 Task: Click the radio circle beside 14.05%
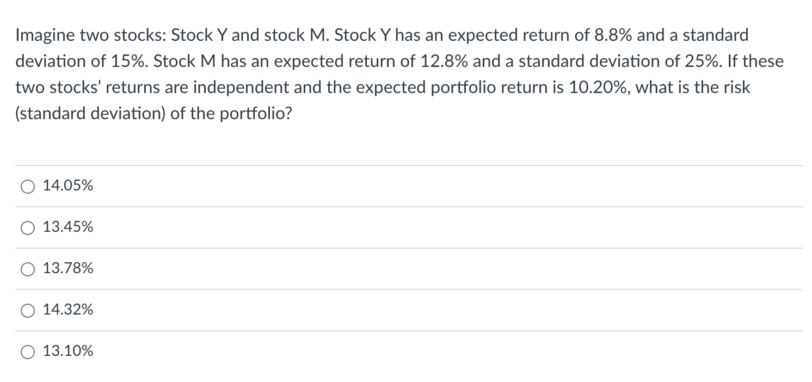tap(27, 186)
